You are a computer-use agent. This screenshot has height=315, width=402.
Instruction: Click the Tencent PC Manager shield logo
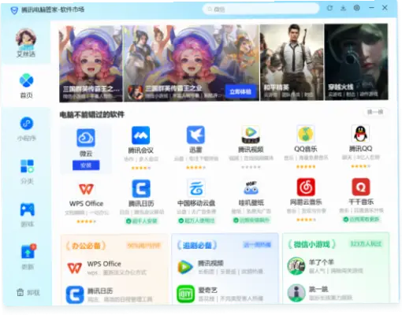pyautogui.click(x=14, y=10)
